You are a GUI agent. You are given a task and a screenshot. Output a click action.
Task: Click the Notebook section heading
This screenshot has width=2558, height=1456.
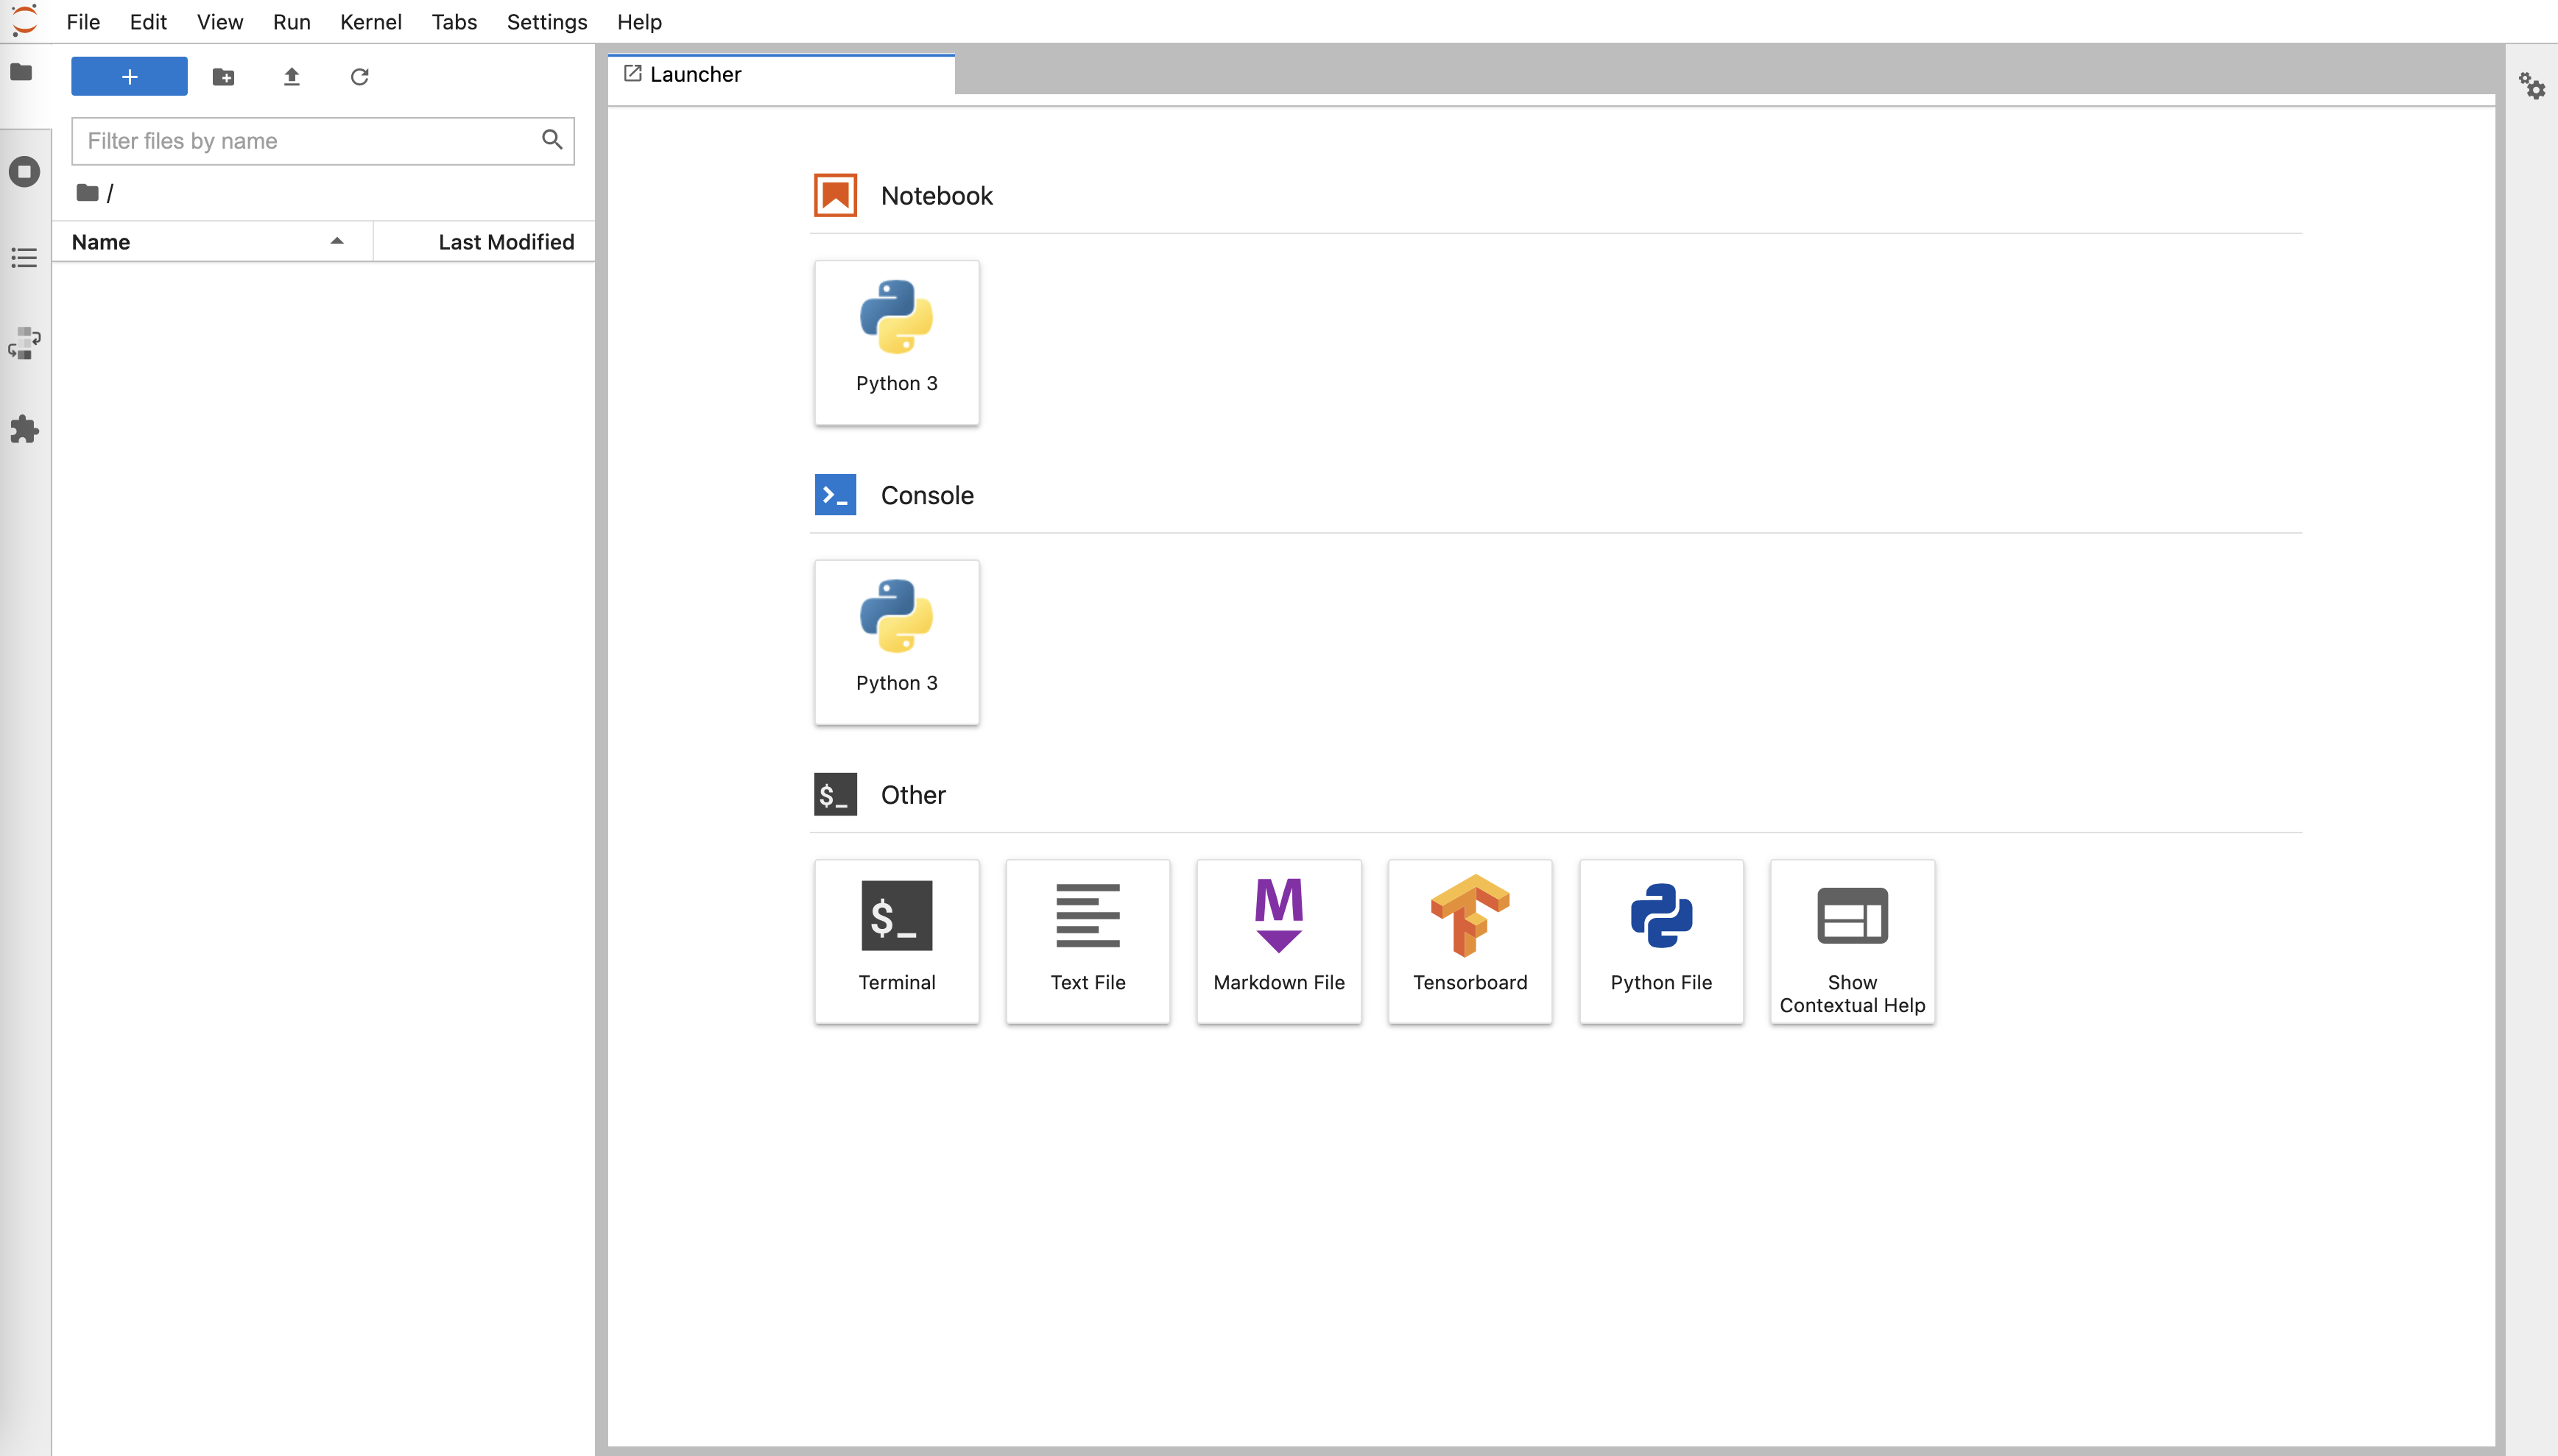(937, 196)
